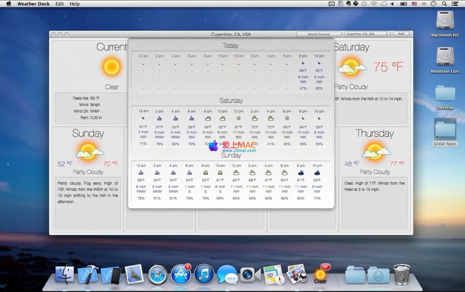Open Spotlight search in menu bar
Image resolution: width=465 pixels, height=292 pixels.
444,4
